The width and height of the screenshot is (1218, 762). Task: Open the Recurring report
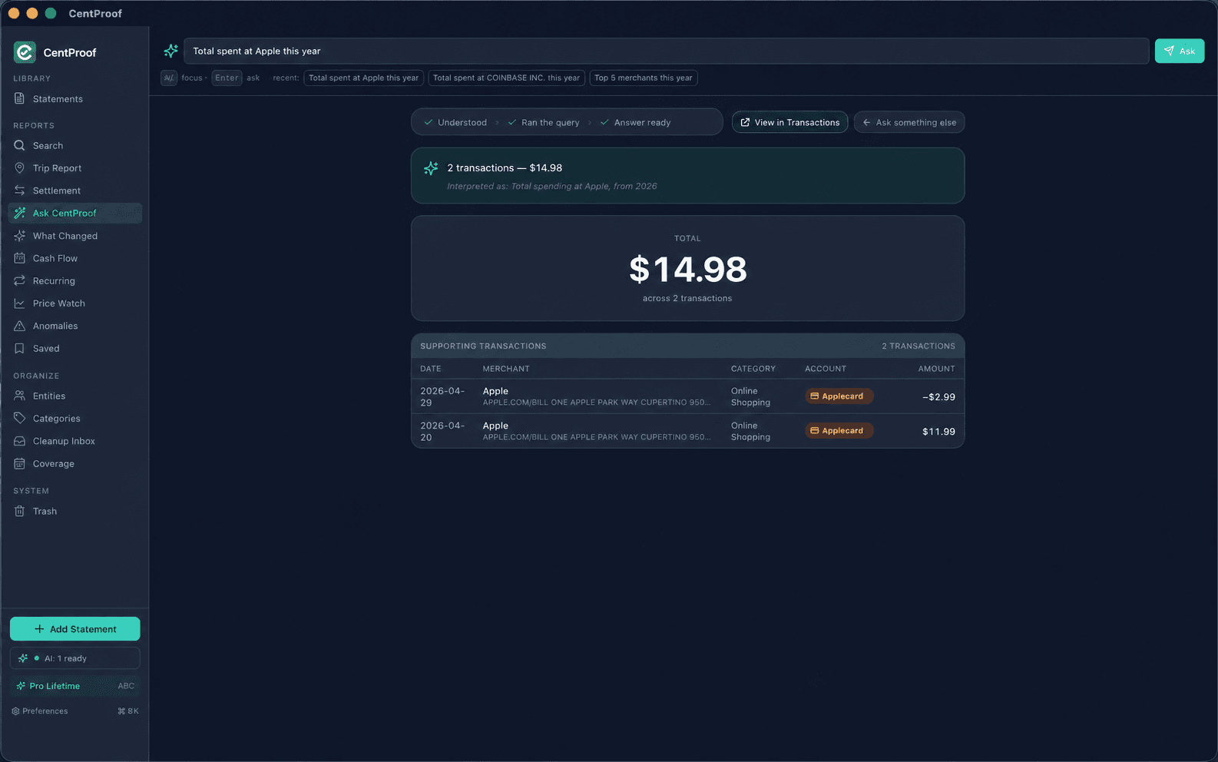[x=75, y=280]
